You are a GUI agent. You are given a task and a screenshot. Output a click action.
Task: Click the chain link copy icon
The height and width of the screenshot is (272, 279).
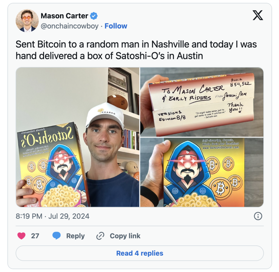[100, 236]
